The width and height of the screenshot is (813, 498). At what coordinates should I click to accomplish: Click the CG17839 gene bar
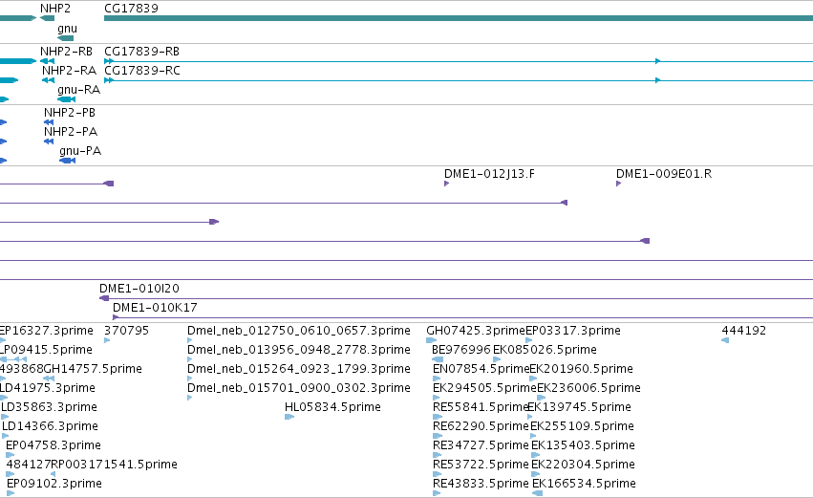[459, 18]
